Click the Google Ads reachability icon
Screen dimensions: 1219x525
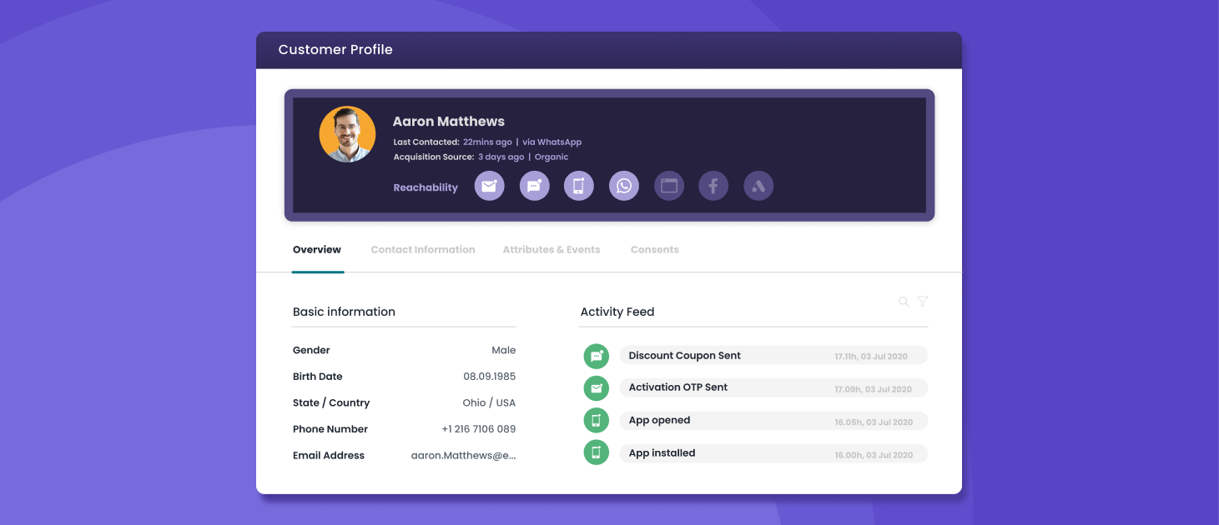point(758,186)
